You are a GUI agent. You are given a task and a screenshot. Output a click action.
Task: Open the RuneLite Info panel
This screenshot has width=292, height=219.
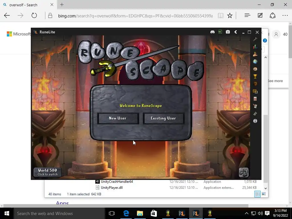(255, 121)
